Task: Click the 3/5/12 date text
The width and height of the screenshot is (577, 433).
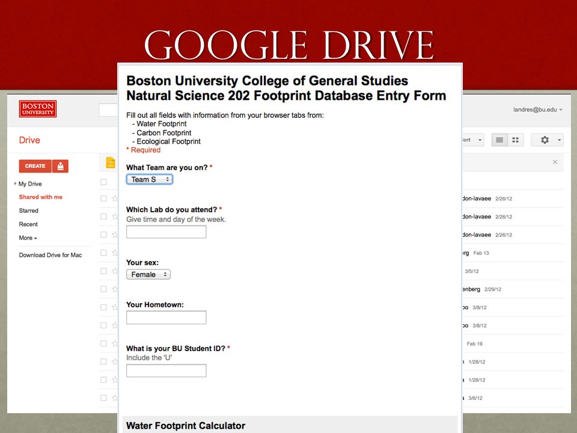Action: (472, 271)
